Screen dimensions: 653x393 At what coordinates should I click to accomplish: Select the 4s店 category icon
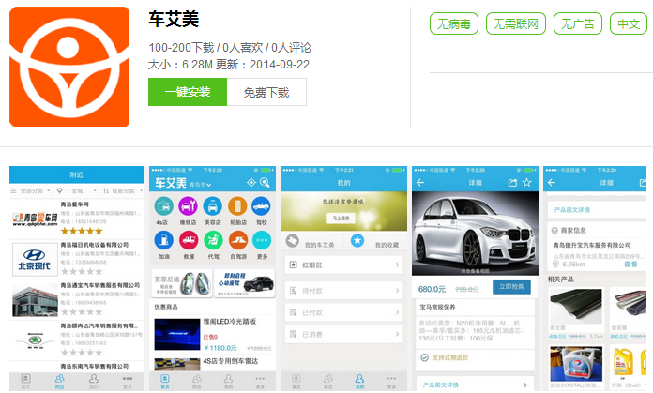[163, 206]
